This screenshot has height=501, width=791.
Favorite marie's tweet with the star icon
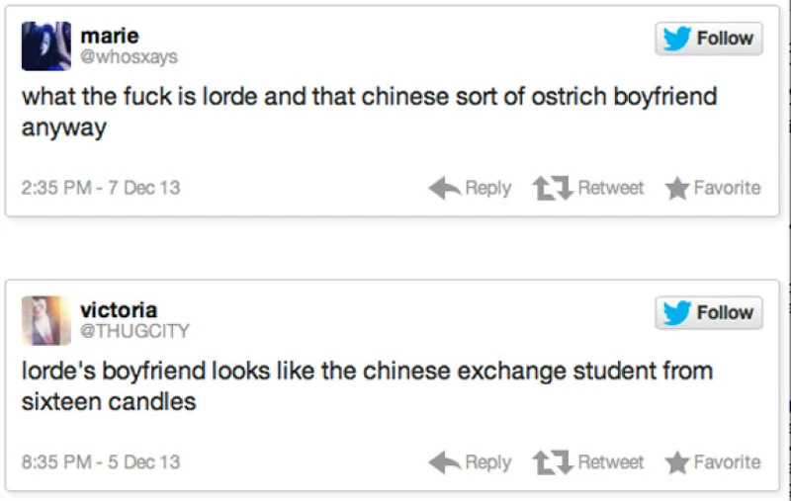coord(676,188)
